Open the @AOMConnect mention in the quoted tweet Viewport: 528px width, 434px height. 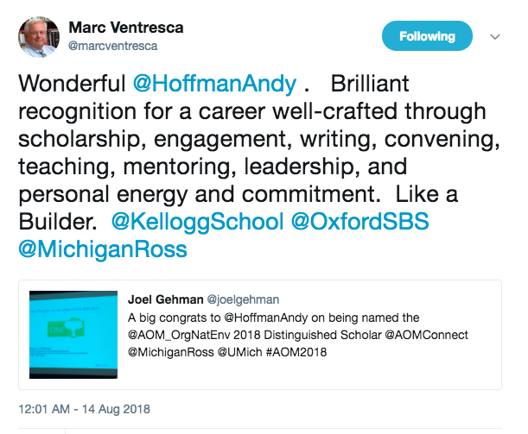(426, 335)
